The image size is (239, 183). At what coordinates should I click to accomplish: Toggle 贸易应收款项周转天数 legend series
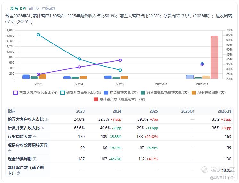tap(165, 92)
